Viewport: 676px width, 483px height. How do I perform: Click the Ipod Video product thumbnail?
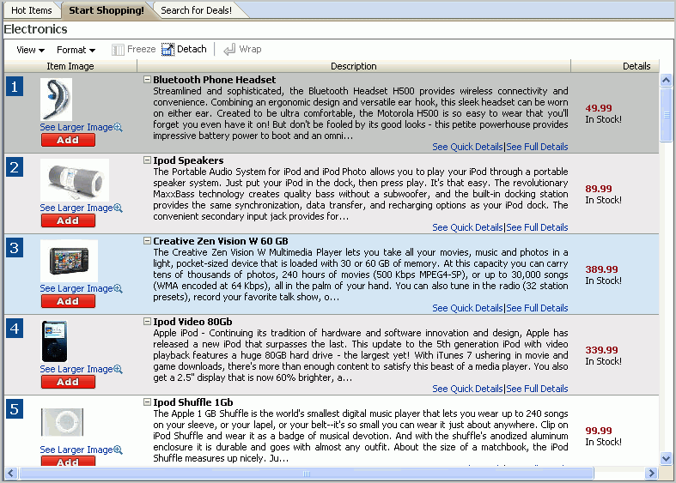(54, 341)
